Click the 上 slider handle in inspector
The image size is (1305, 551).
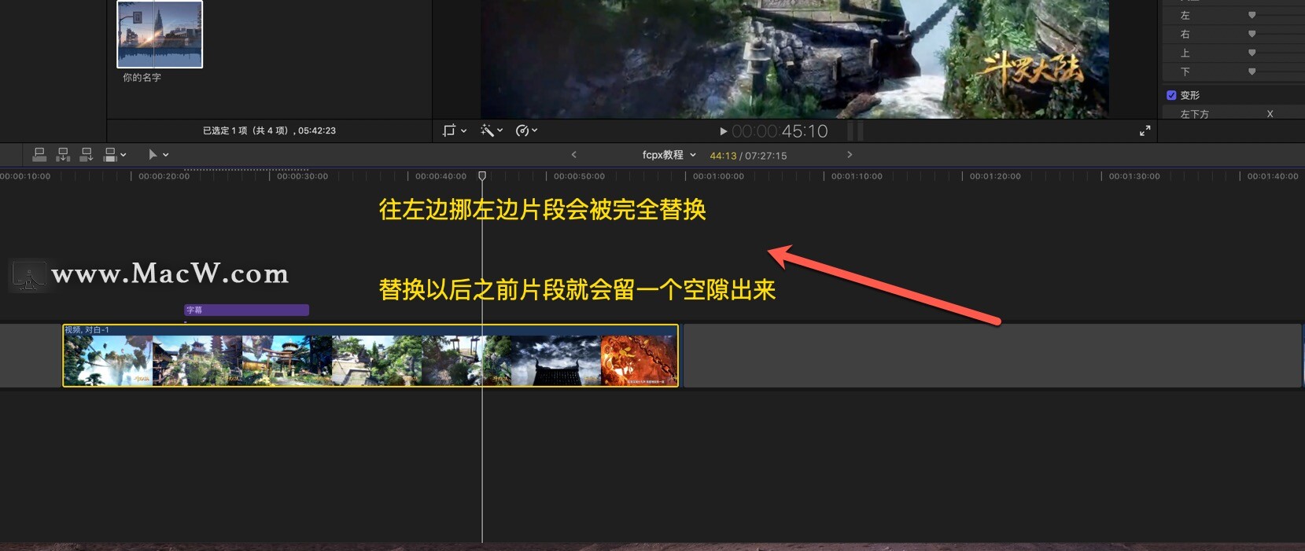coord(1252,53)
